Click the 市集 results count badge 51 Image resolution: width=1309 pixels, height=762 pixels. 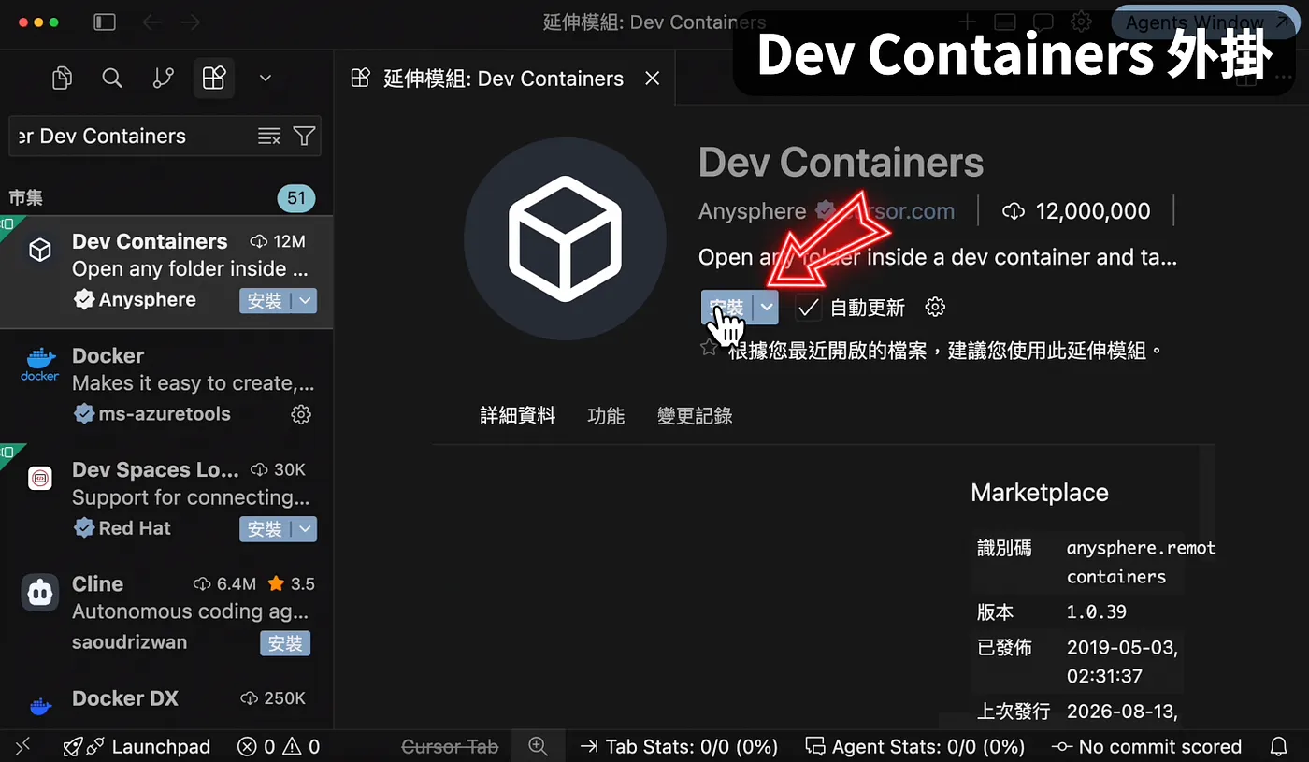click(296, 198)
